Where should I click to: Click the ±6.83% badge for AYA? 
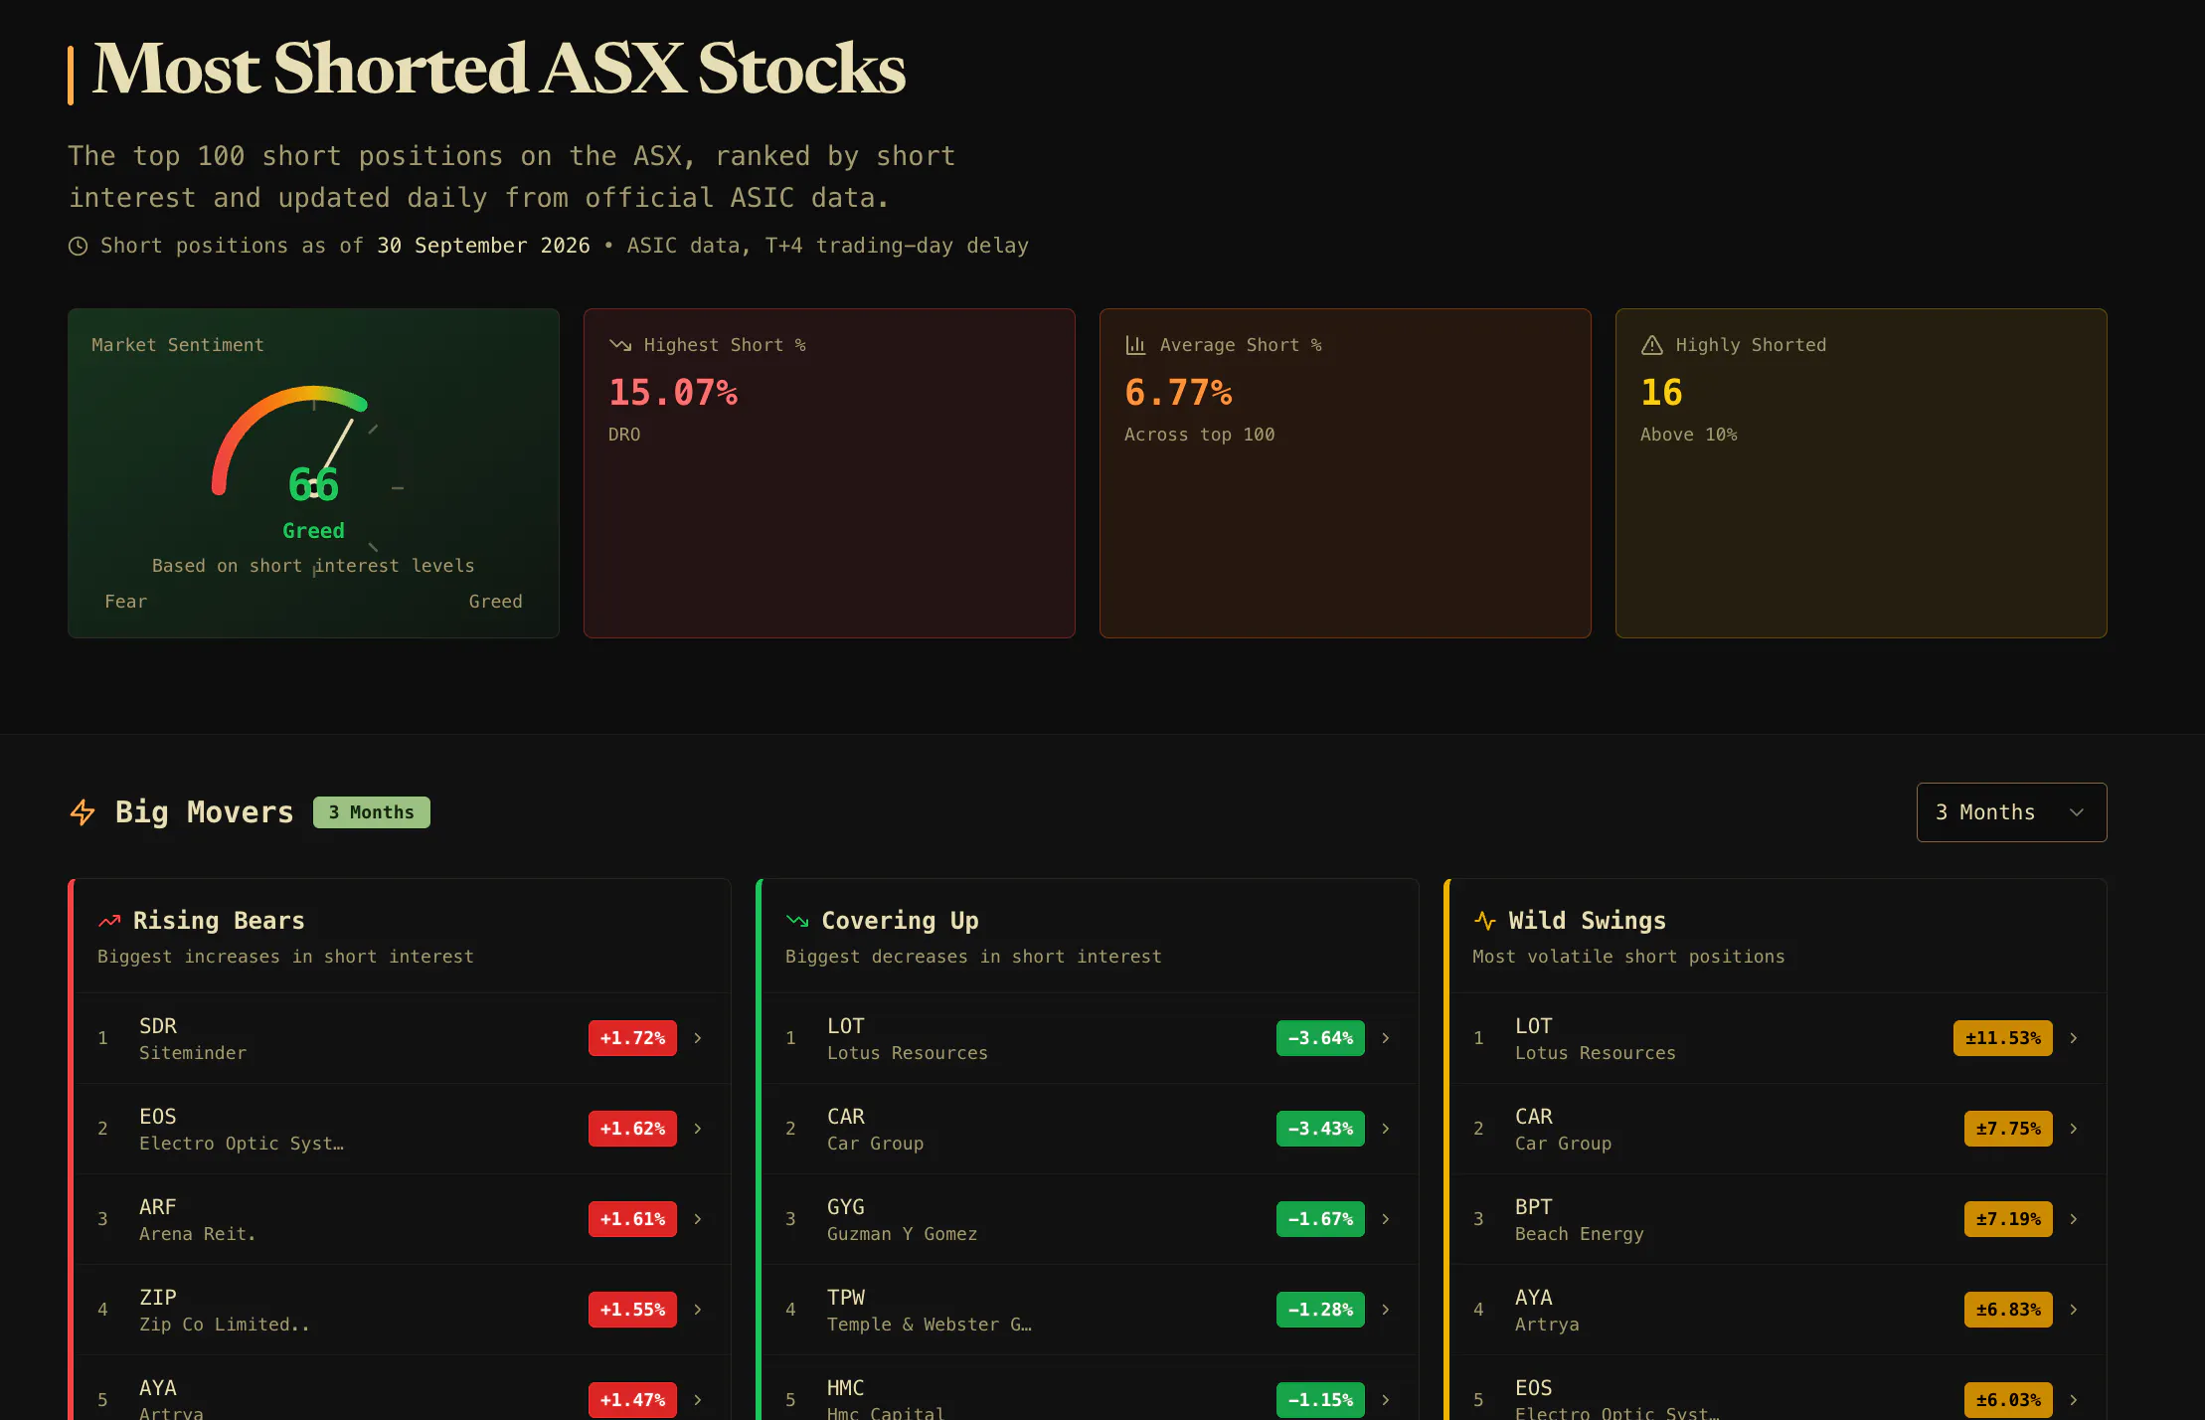point(2008,1310)
